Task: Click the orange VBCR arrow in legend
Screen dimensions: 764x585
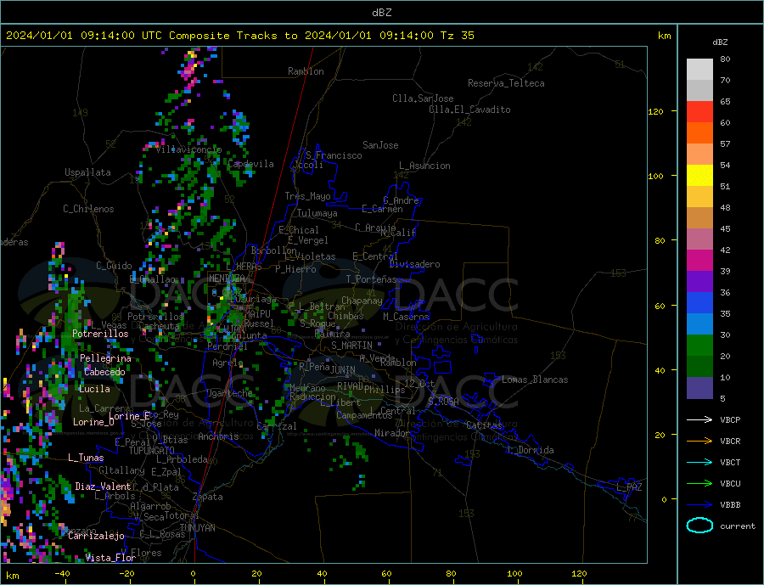Action: (x=699, y=442)
